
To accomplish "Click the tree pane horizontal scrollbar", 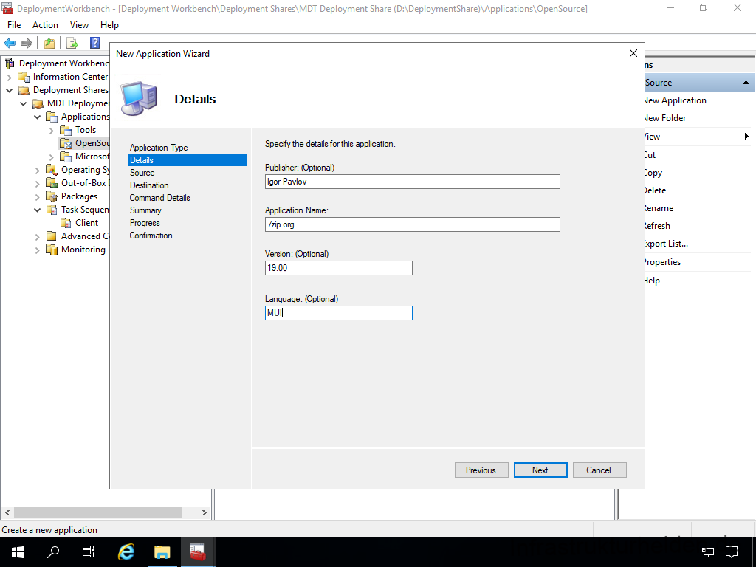I will pyautogui.click(x=97, y=512).
